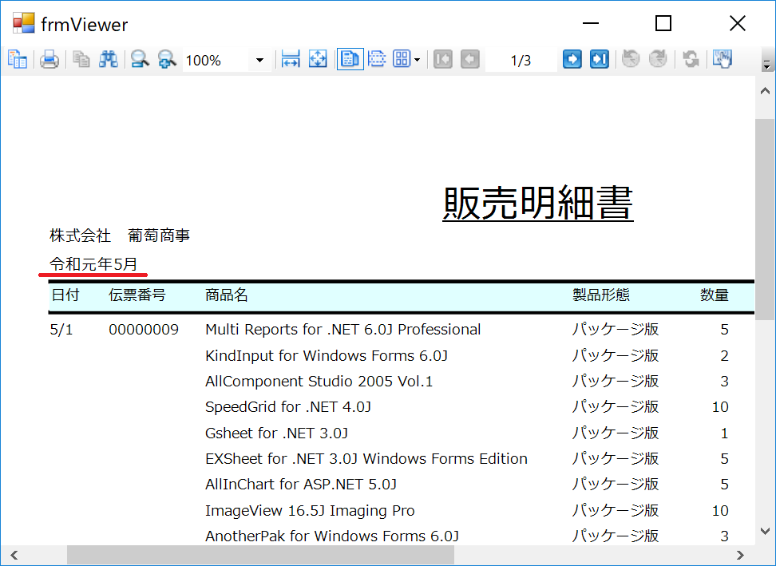The image size is (776, 566).
Task: Toggle the table of contents panel icon
Action: point(18,60)
